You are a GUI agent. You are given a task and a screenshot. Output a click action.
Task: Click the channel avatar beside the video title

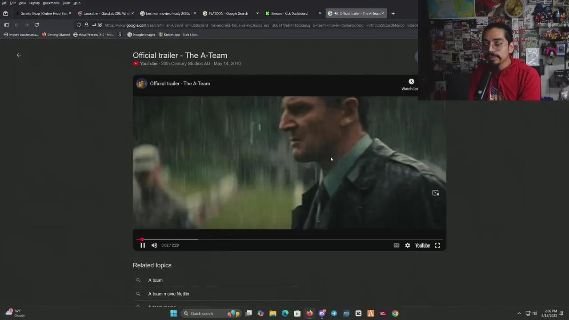click(141, 84)
